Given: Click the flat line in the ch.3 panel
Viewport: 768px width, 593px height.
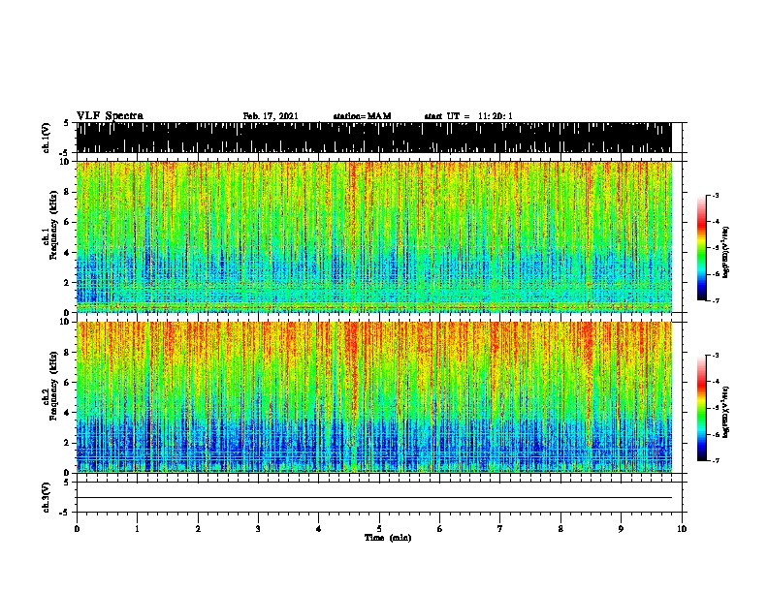Looking at the screenshot, I should 373,498.
